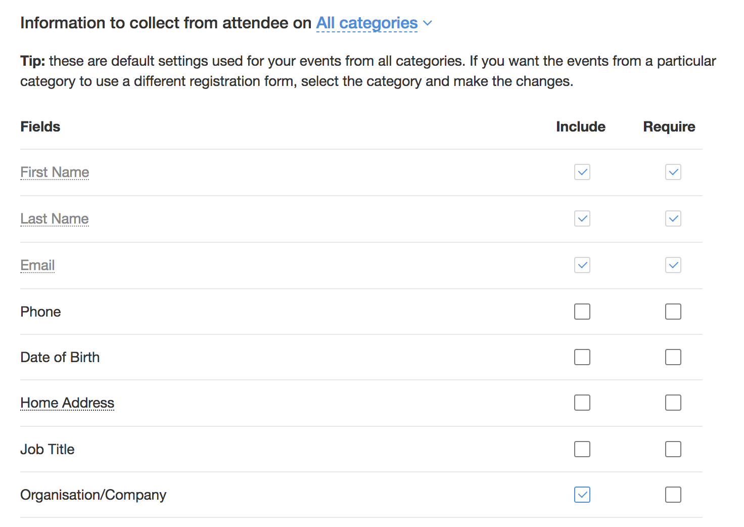Uncheck Require for Email
Image resolution: width=744 pixels, height=527 pixels.
(x=673, y=265)
